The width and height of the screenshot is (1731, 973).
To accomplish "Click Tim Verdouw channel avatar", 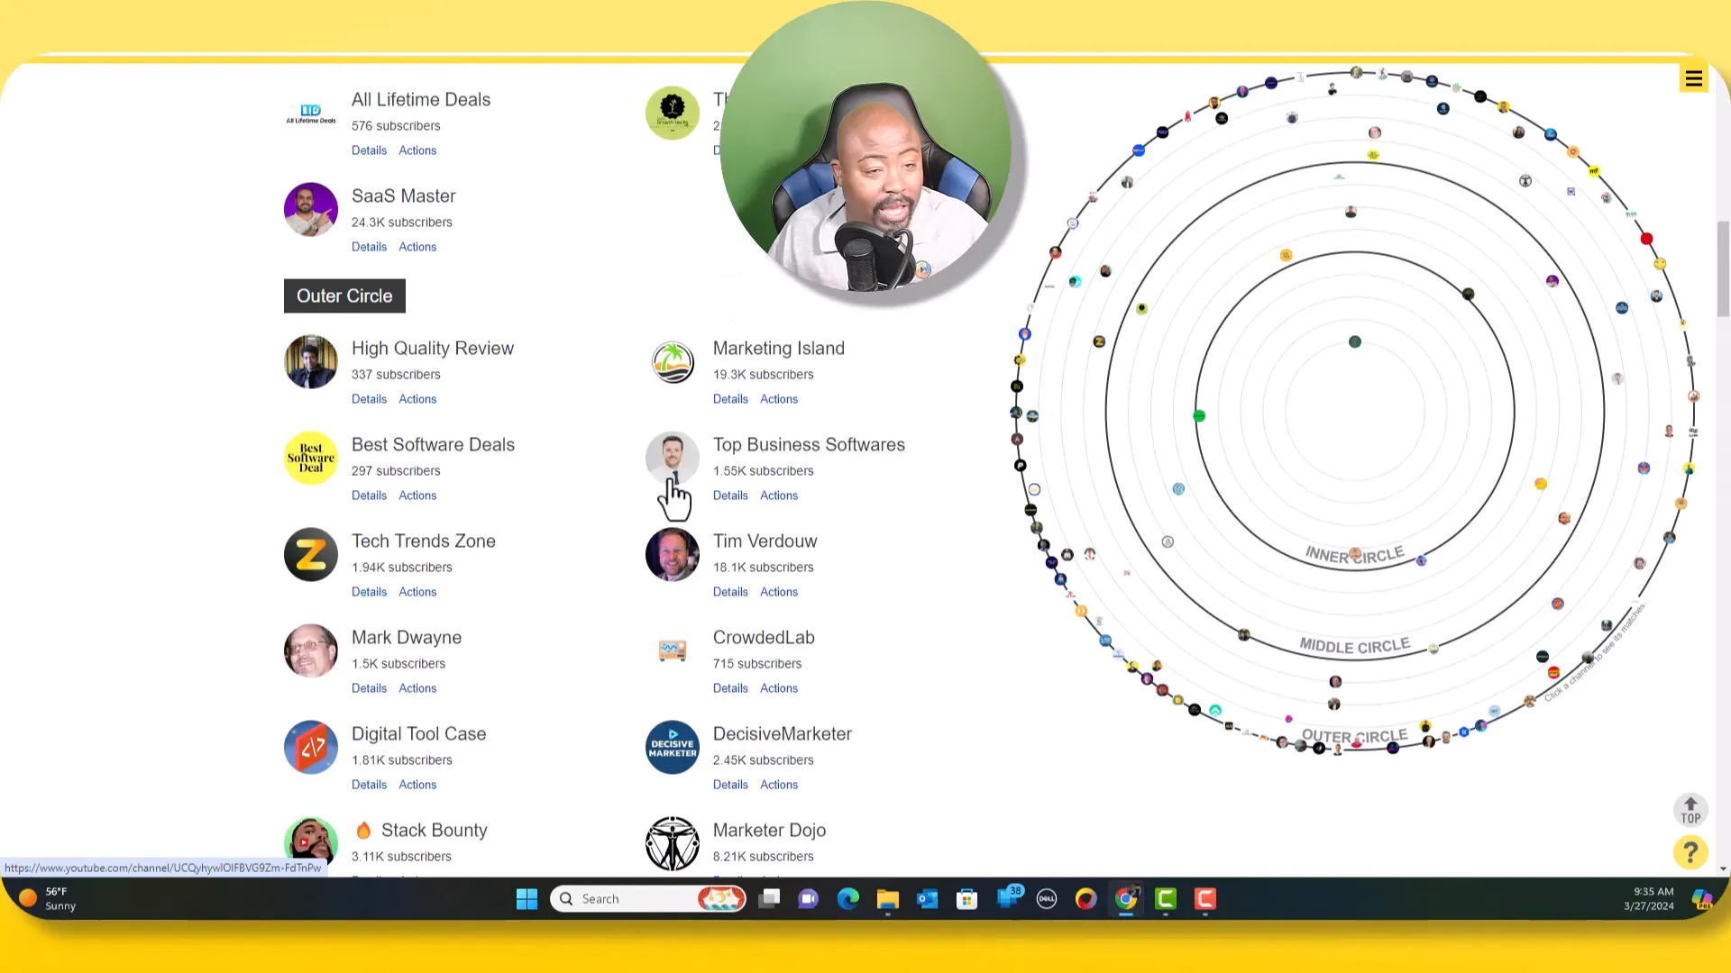I will coord(673,555).
